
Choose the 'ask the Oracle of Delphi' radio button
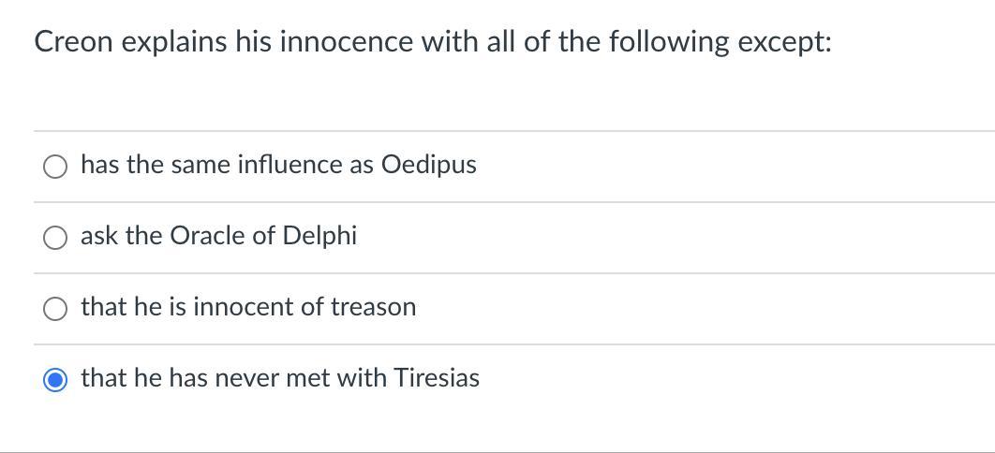coord(56,238)
